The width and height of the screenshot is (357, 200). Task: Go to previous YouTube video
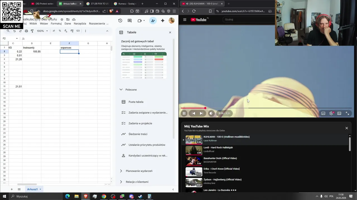194,113
